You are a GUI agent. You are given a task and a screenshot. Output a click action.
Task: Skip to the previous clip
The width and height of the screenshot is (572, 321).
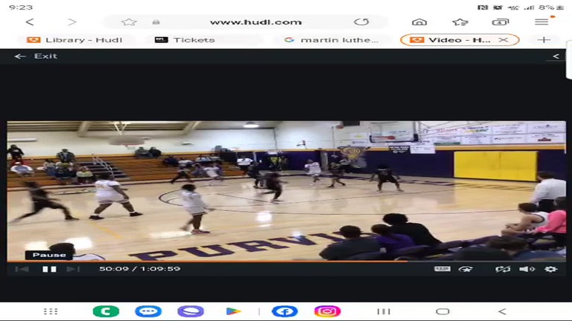click(22, 269)
